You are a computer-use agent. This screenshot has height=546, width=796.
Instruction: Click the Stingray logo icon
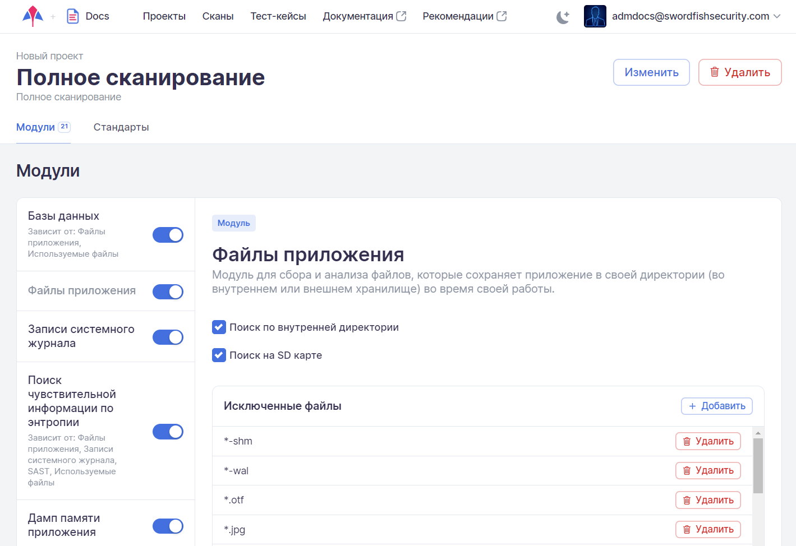pos(33,16)
